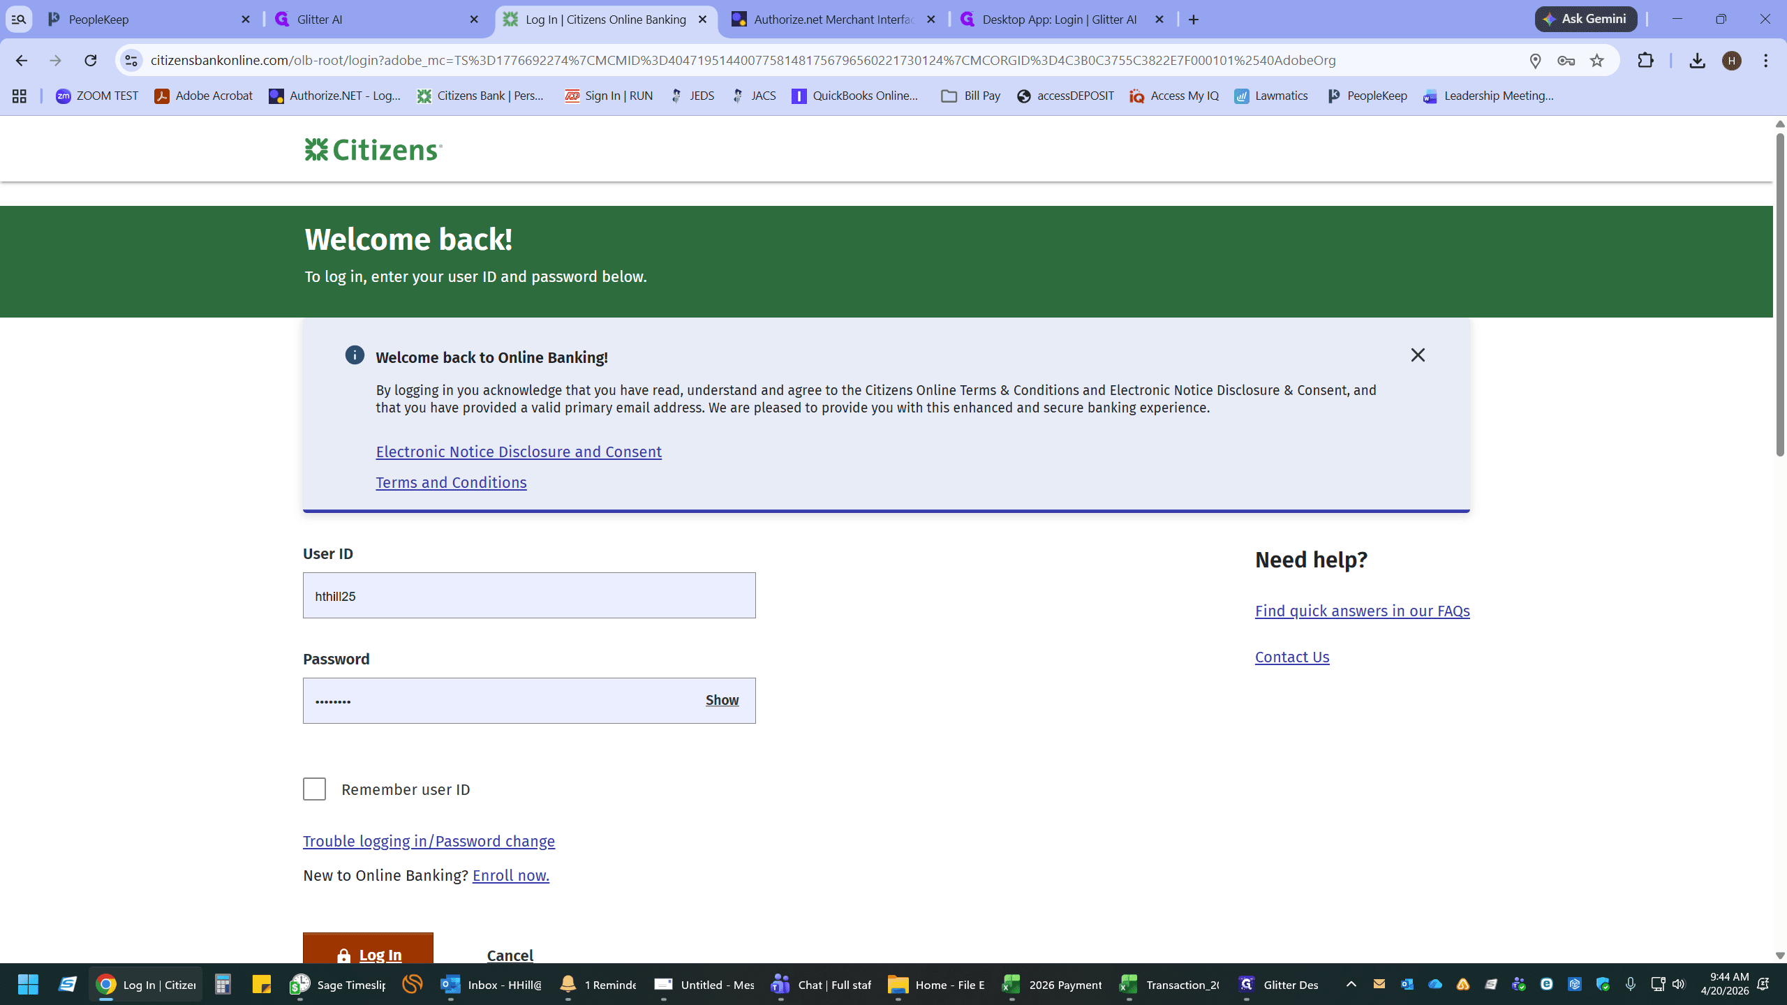Open the ZOOM TEST bookmark
This screenshot has height=1005, width=1787.
click(x=97, y=96)
